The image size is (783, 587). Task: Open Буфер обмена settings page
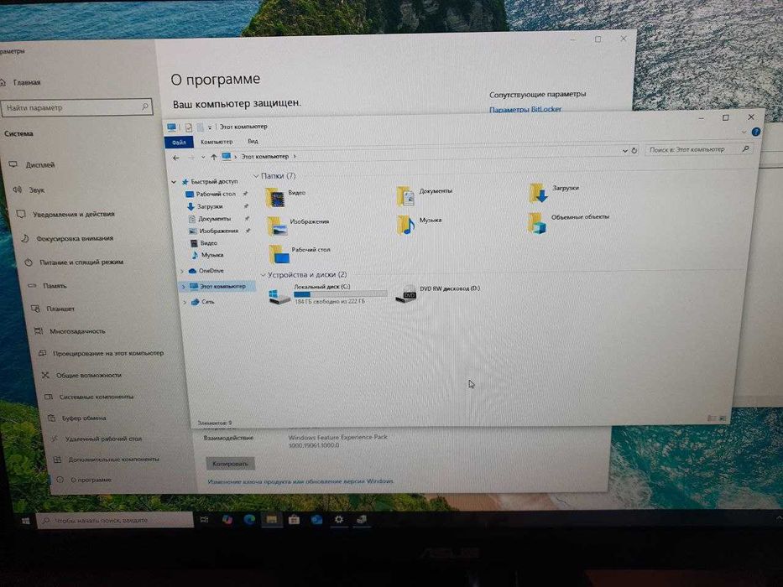[84, 418]
